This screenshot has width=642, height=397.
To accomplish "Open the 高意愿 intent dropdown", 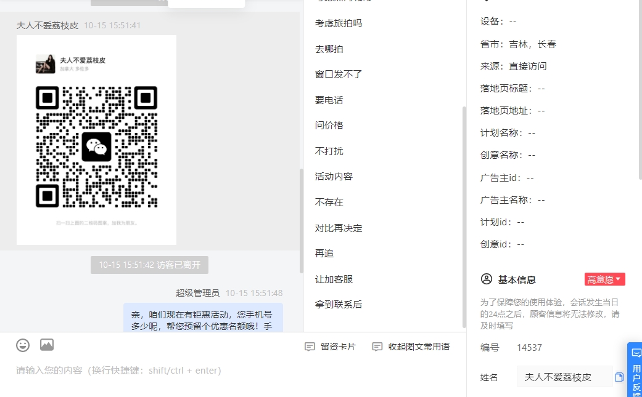I will pos(605,279).
